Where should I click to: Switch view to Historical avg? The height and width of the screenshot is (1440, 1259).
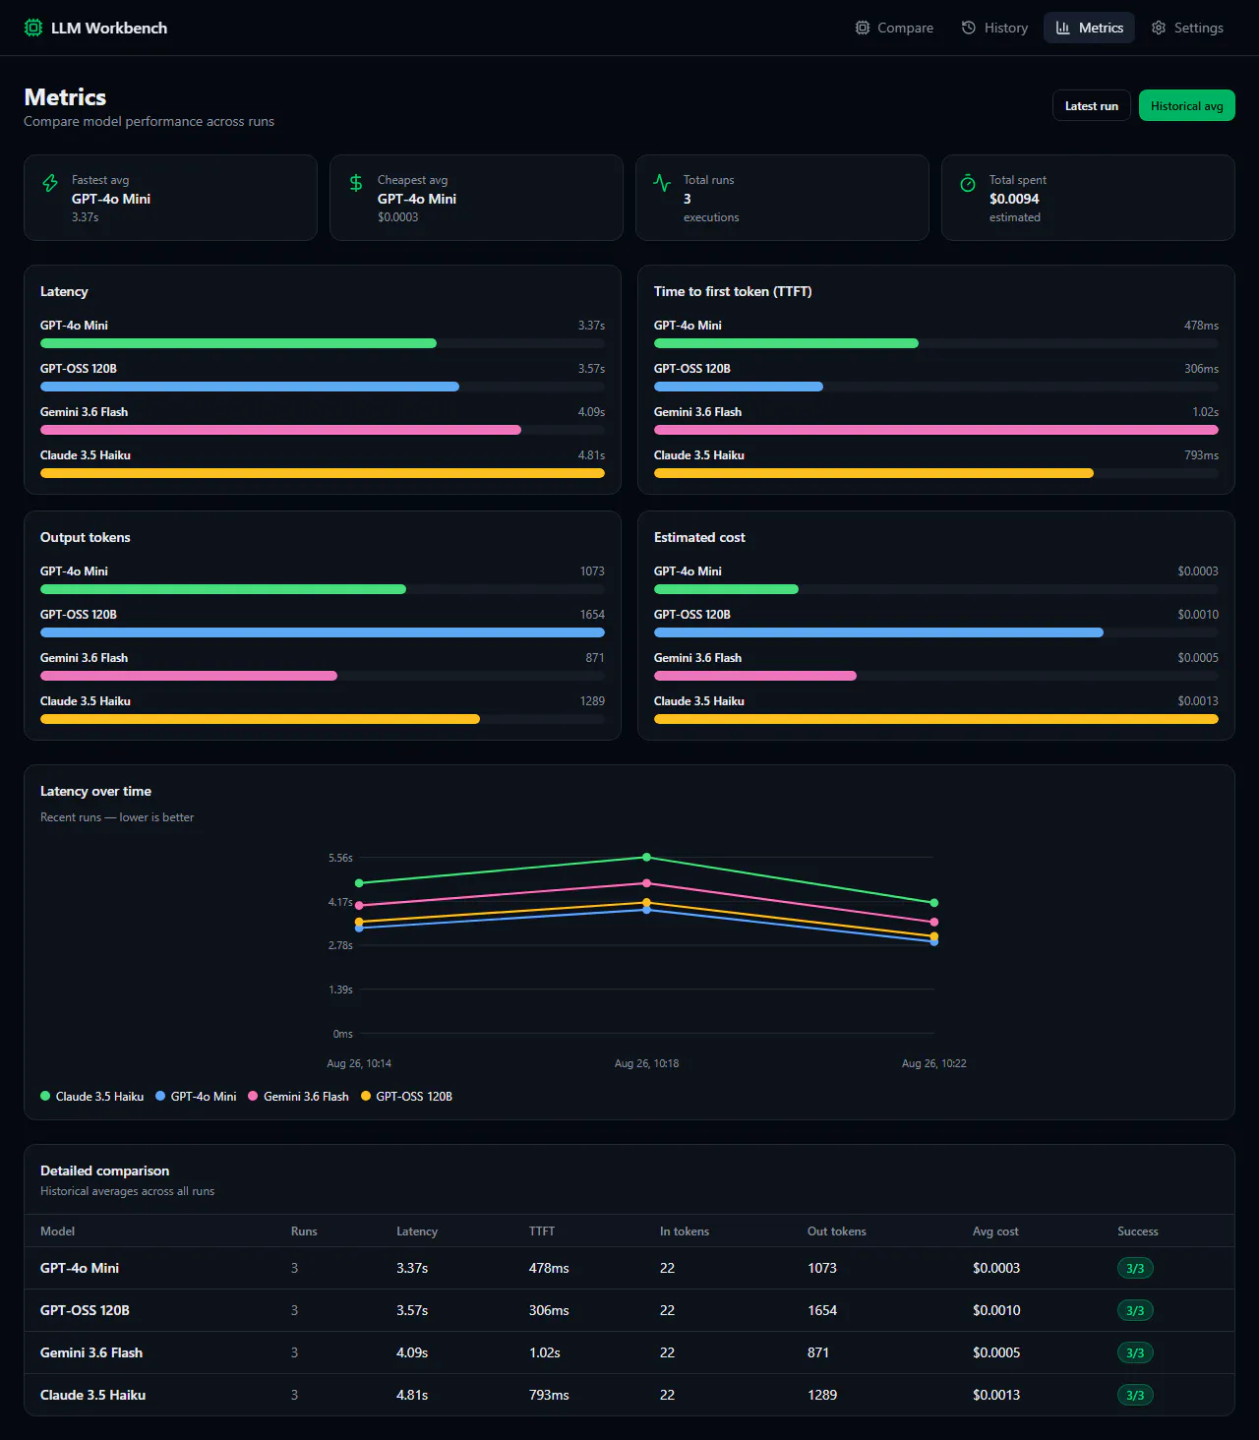[1187, 106]
